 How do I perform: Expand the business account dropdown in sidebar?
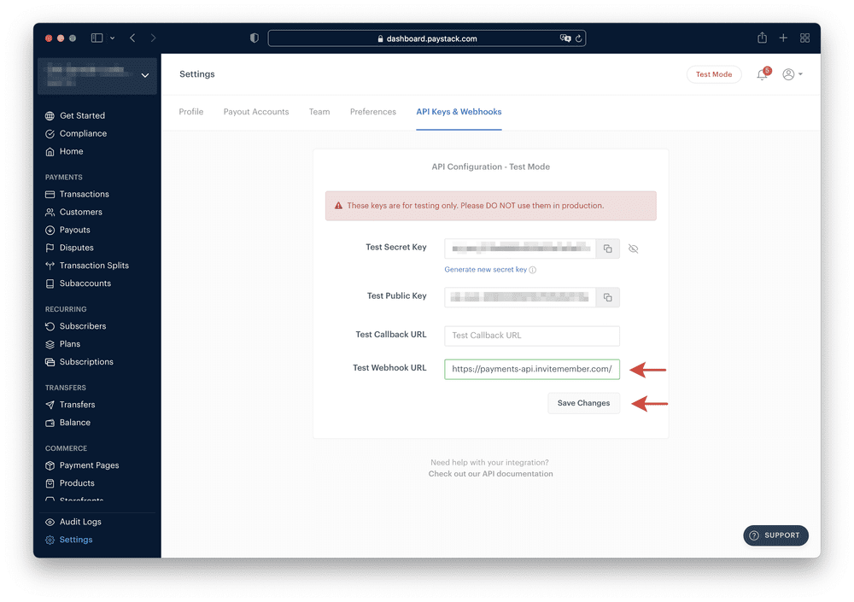(x=145, y=74)
